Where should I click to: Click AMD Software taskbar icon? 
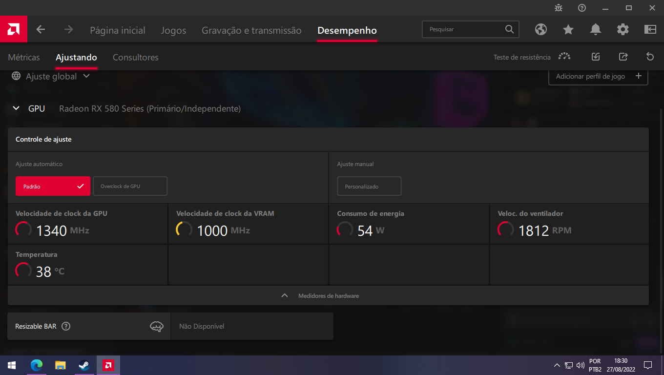[108, 365]
